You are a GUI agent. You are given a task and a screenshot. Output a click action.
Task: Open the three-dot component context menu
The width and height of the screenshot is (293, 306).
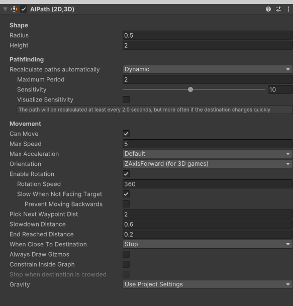click(x=288, y=9)
